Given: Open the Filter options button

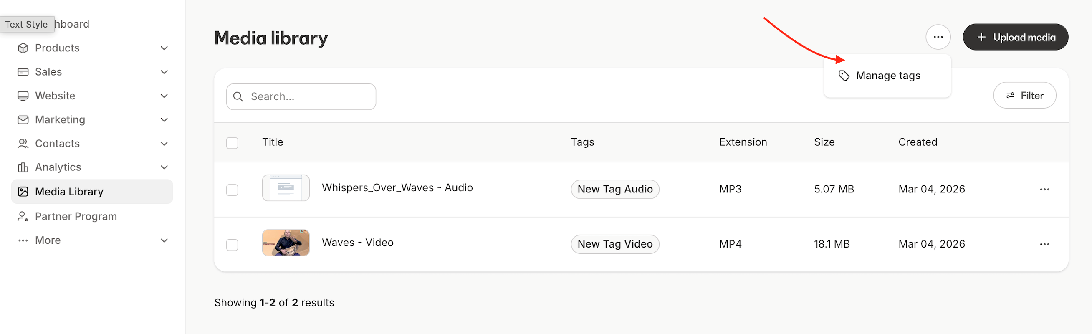Looking at the screenshot, I should click(x=1024, y=96).
